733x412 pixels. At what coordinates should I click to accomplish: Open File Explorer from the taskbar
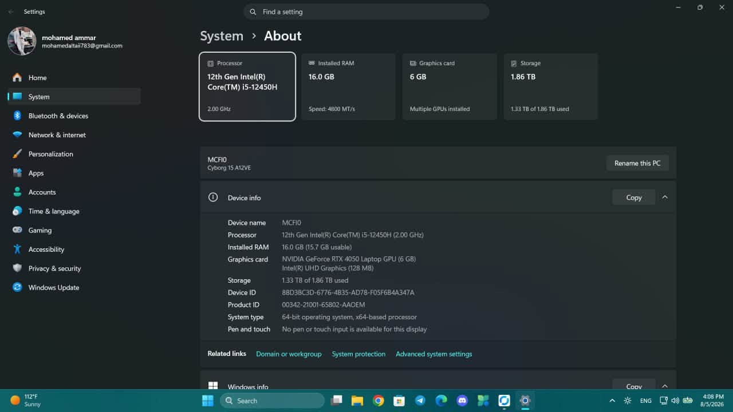(357, 401)
